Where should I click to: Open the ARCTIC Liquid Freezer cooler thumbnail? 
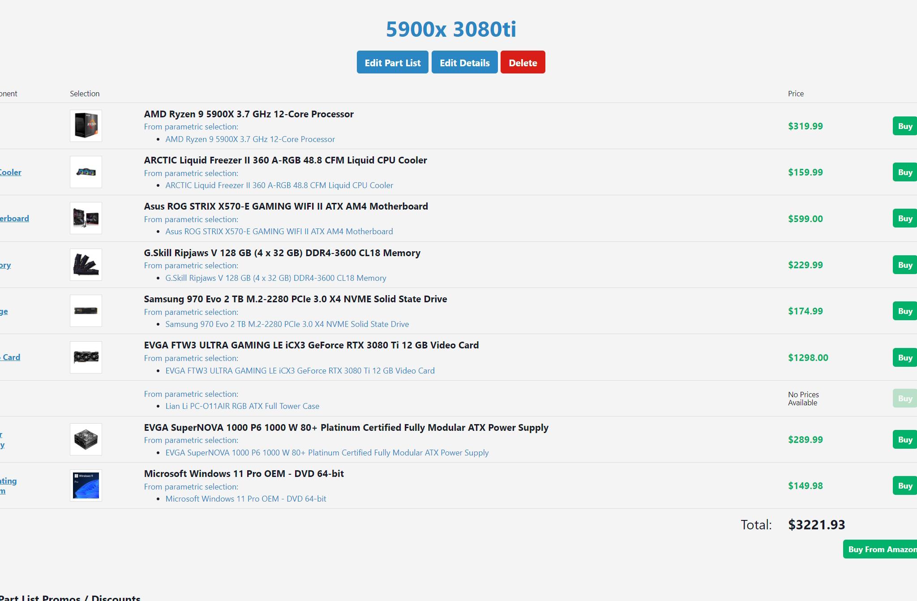86,172
